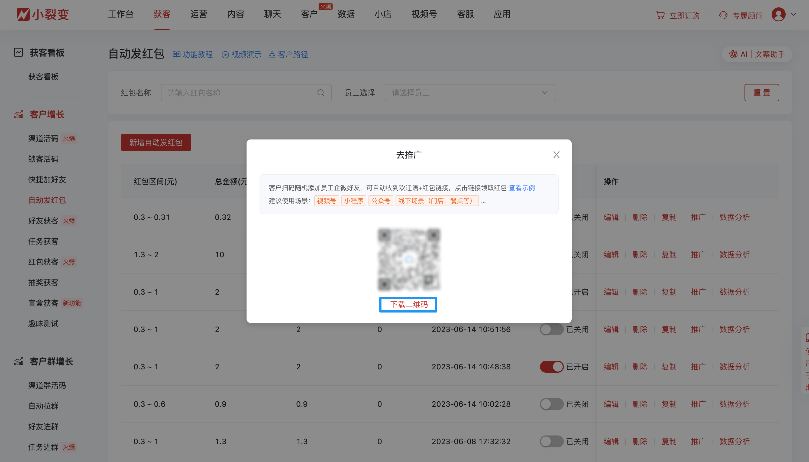This screenshot has height=462, width=809.
Task: Open 渠道群活码 in the sidebar
Action: click(47, 386)
